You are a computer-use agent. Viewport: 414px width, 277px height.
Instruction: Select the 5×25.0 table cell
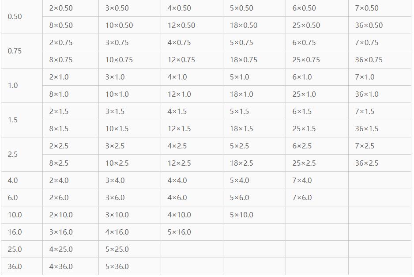click(x=117, y=249)
